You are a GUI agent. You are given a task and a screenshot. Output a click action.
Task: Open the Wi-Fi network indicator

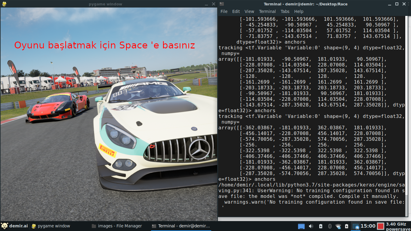[338, 226]
